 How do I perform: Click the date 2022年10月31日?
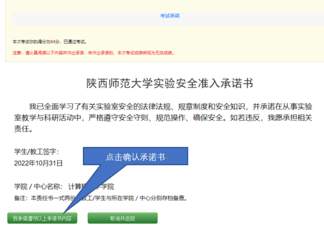coord(38,163)
